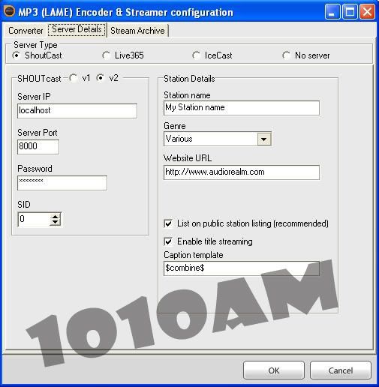
Task: Choose the Live365 server type
Action: point(106,55)
